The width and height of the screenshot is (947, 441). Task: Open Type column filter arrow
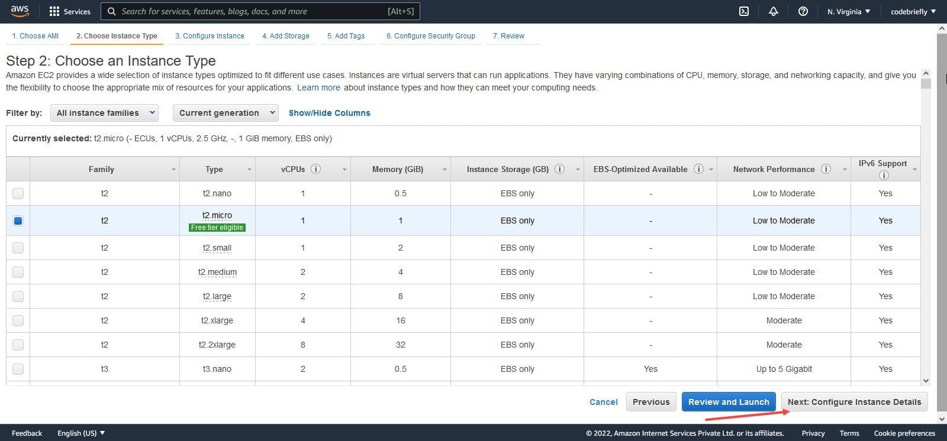tap(249, 170)
